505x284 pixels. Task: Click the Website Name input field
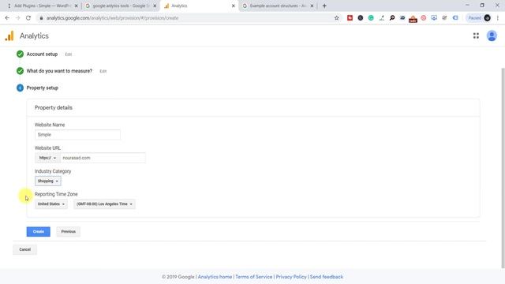77,135
